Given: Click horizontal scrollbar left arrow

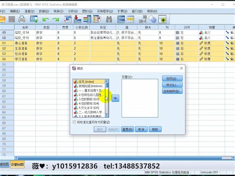Looking at the screenshot, I should tap(16, 158).
